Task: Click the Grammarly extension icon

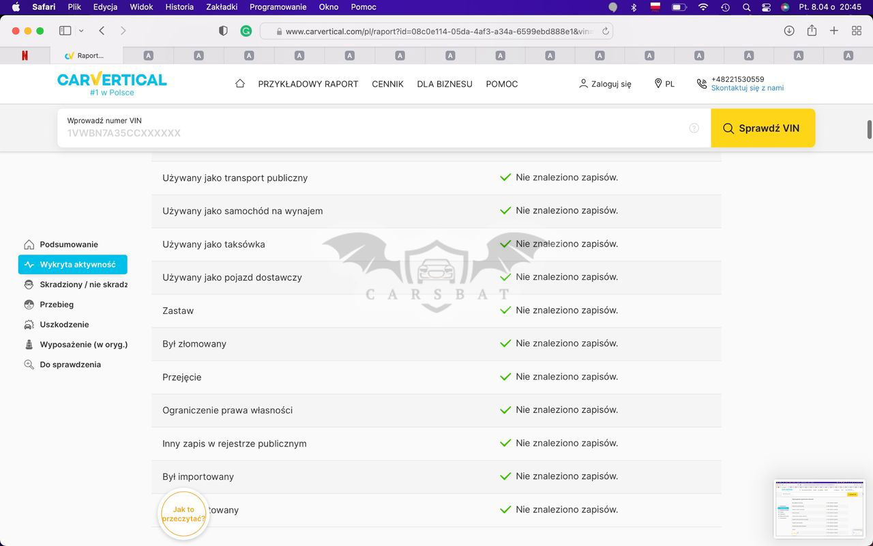Action: click(x=246, y=31)
